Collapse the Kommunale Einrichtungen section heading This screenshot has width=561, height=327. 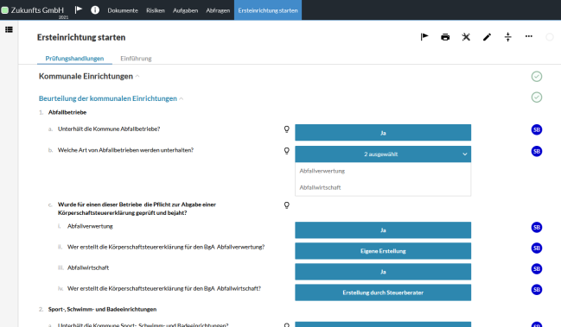[x=137, y=77]
